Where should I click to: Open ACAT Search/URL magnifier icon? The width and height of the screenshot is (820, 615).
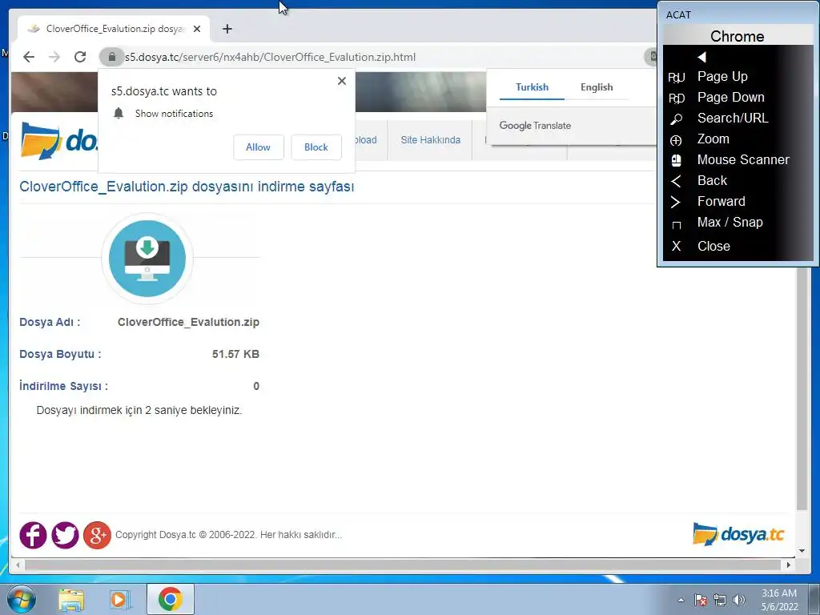676,119
